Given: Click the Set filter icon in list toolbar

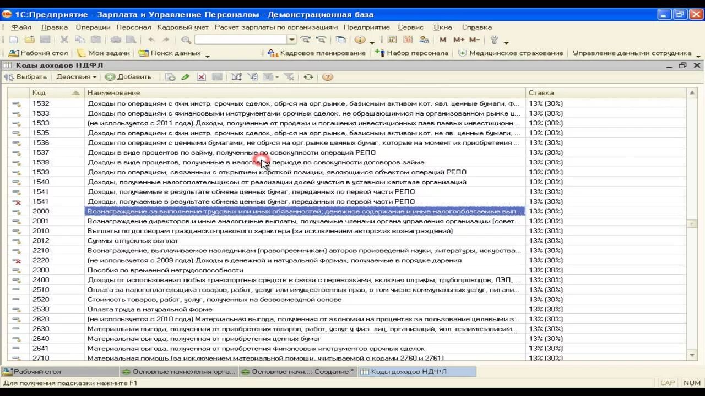Looking at the screenshot, I should [x=236, y=77].
